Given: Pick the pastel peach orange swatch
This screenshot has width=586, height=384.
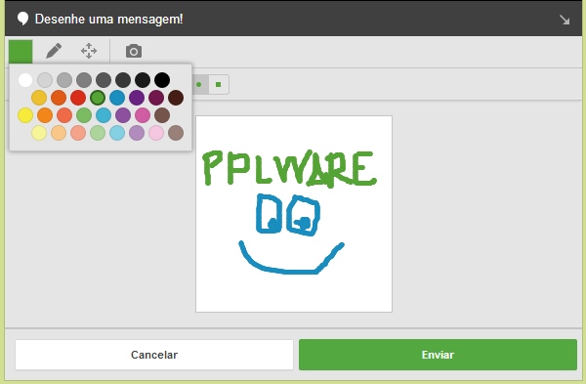Looking at the screenshot, I should coord(59,133).
